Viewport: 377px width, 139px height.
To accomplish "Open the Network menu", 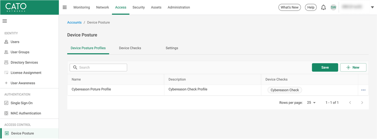I will [x=103, y=8].
